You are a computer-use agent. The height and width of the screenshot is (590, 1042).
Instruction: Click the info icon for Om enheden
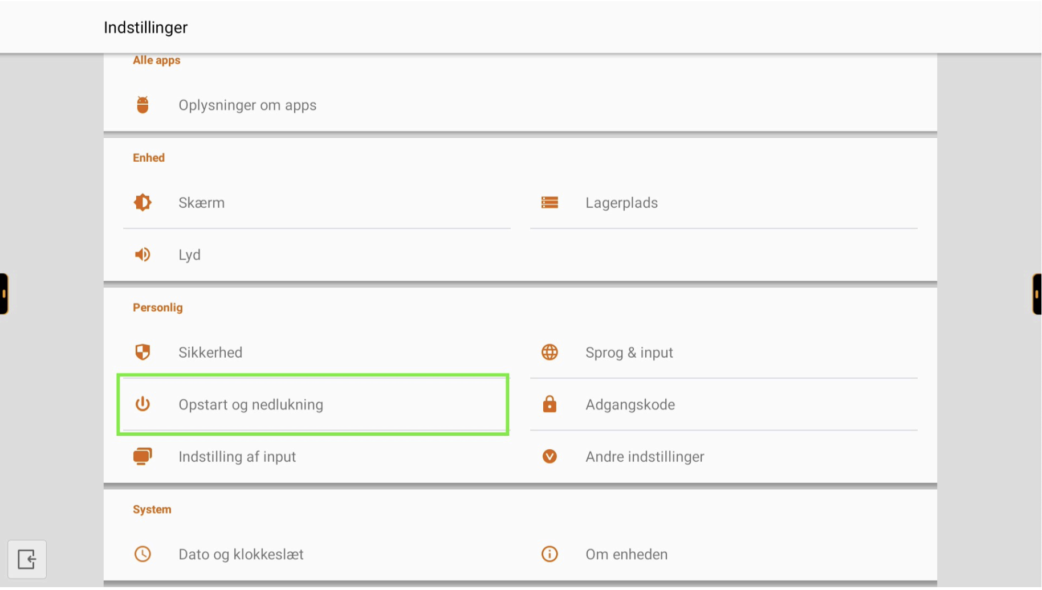tap(550, 554)
